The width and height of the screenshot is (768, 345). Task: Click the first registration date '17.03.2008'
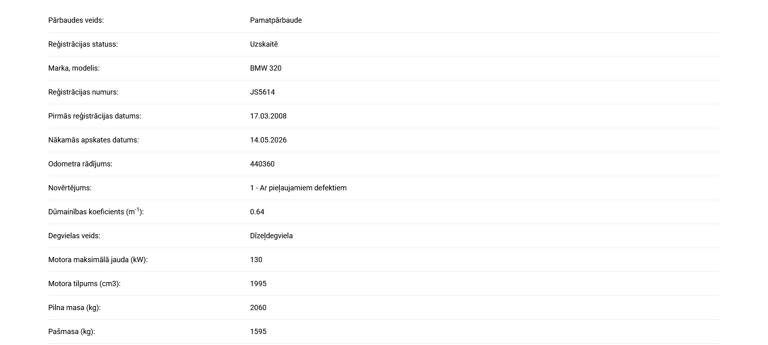pos(268,116)
